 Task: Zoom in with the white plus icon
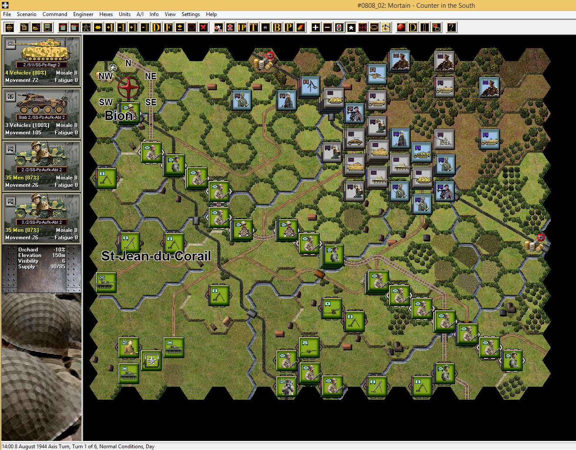tap(315, 28)
